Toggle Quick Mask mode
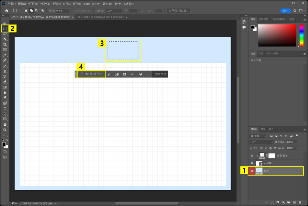 coord(5,152)
